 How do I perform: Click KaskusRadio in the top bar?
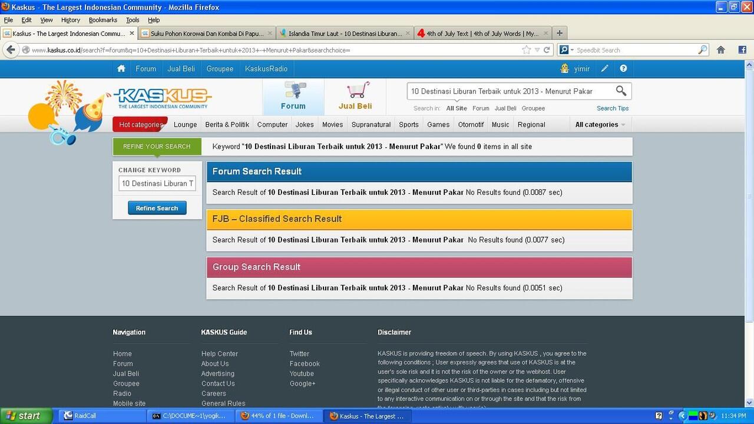point(266,69)
